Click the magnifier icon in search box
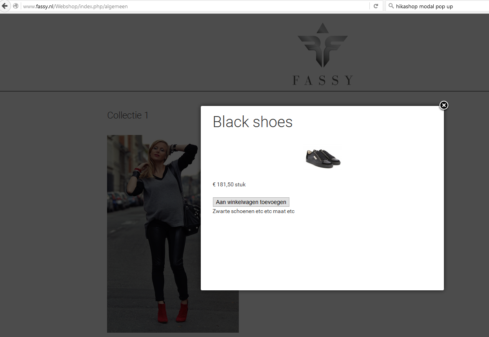489x337 pixels. click(x=391, y=6)
